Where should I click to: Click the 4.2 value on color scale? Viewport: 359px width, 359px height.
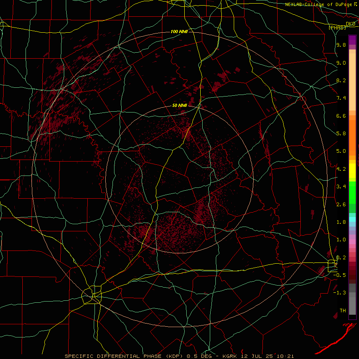coord(341,169)
